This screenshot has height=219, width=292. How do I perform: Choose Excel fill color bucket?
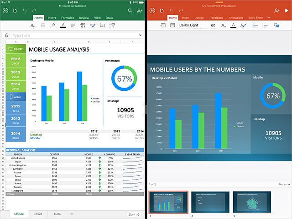tap(53, 26)
